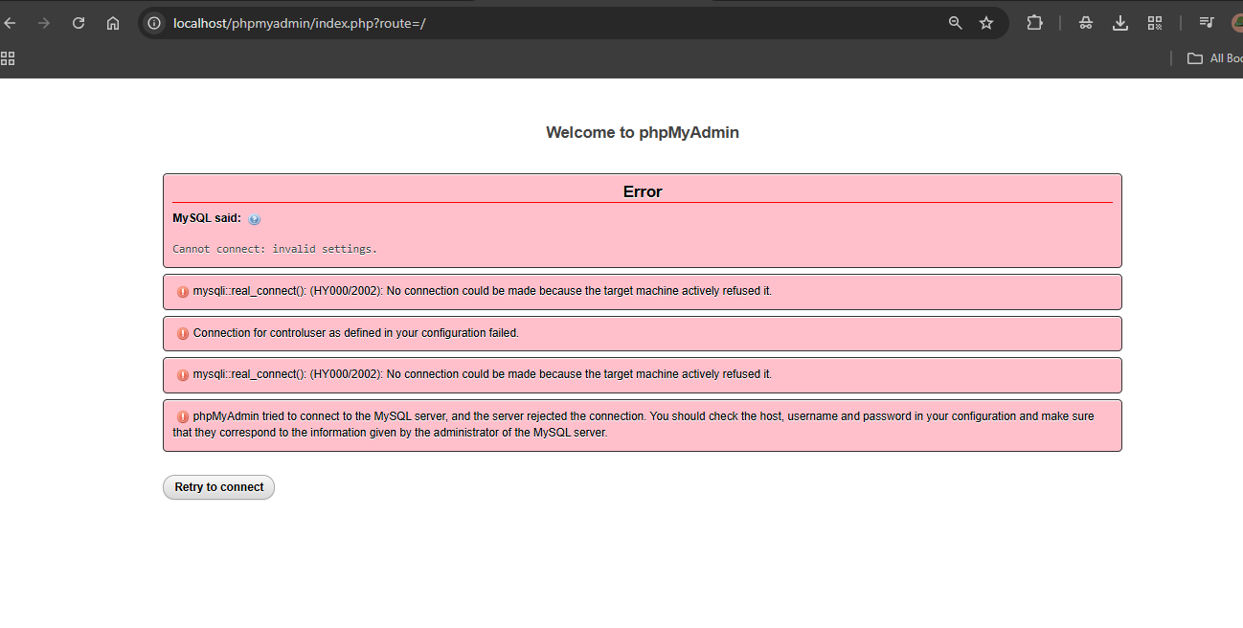
Task: Click the 'Error' box title
Action: [x=643, y=191]
